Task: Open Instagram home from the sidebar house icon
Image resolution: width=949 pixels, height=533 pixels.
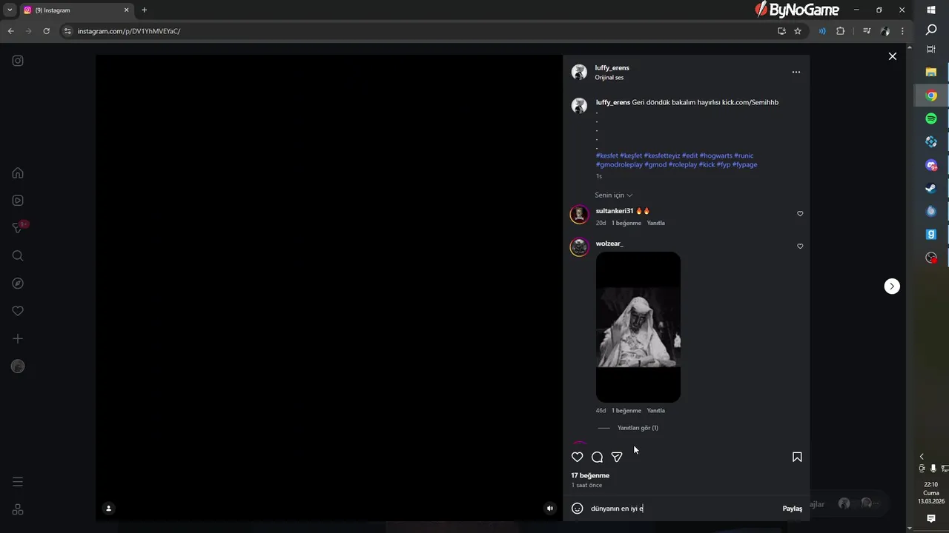Action: pyautogui.click(x=18, y=172)
